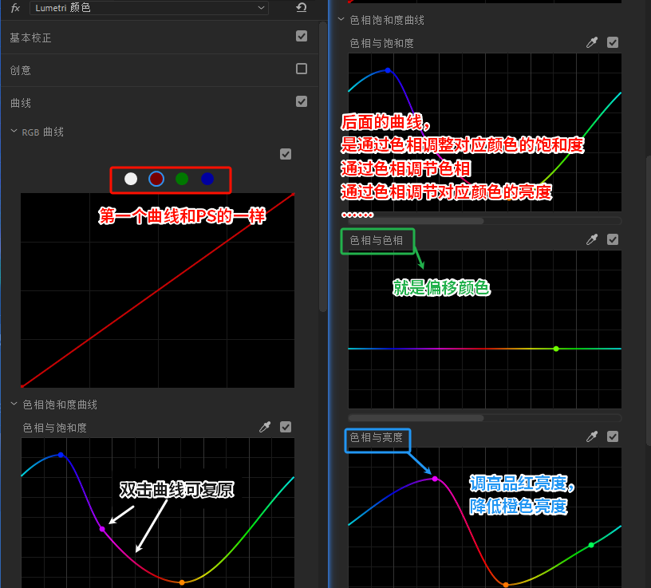Screen dimensions: 651x588
Task: Click purple control point on left saturation curve
Action: click(x=102, y=529)
